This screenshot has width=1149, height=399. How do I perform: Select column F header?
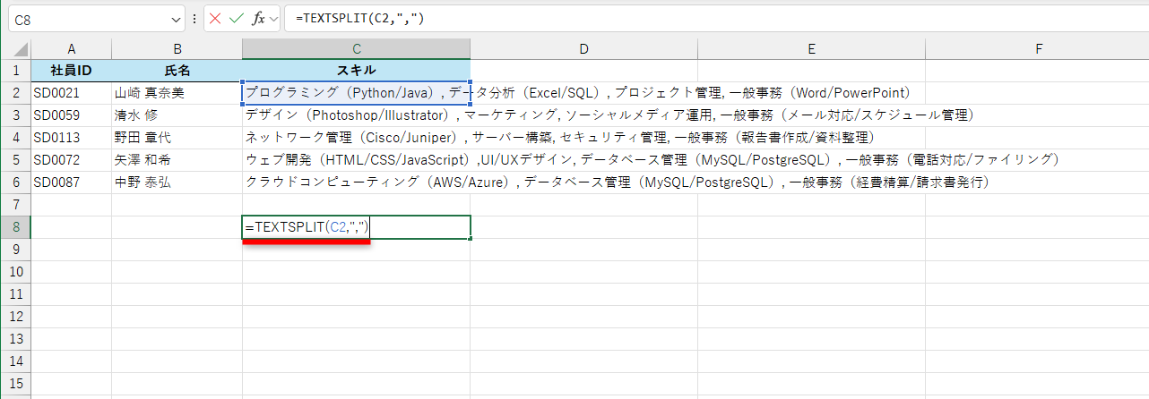1037,49
